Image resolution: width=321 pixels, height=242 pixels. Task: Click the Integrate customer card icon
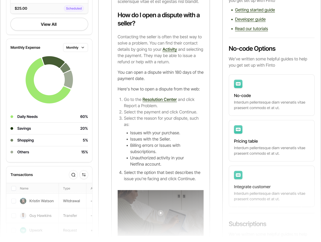pos(238,175)
